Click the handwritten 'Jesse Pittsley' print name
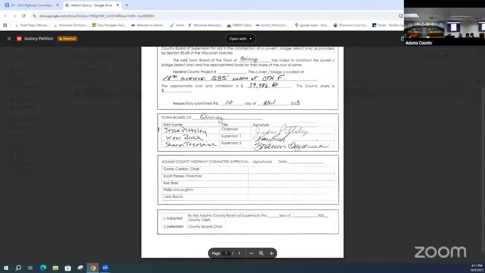Screen dimensions: 485x273 coord(185,131)
